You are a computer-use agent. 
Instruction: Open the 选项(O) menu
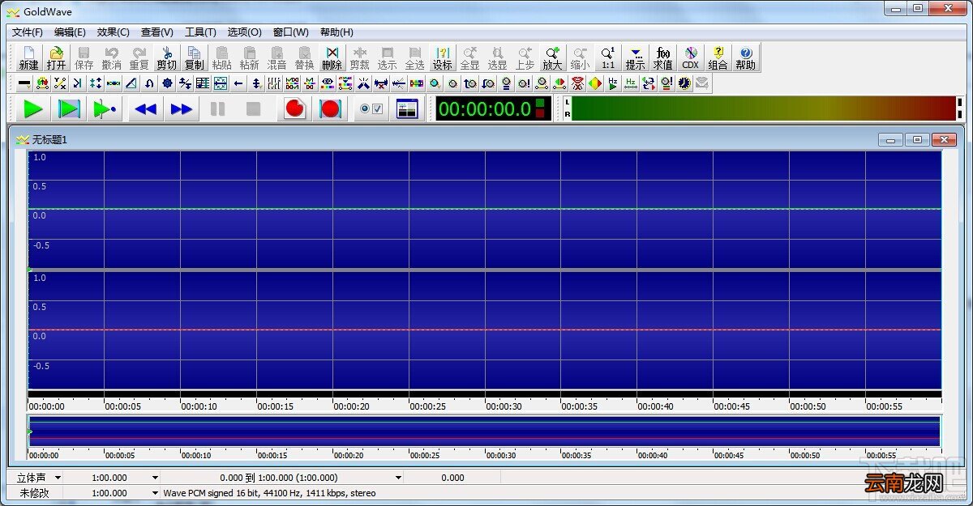244,32
